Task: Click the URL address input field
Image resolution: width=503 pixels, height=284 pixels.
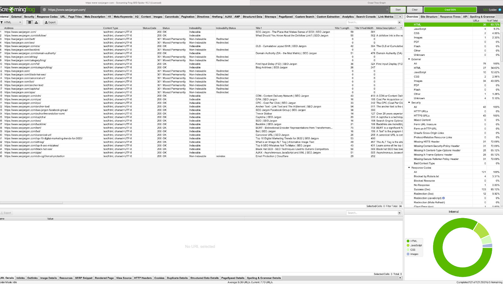Action: pyautogui.click(x=215, y=10)
